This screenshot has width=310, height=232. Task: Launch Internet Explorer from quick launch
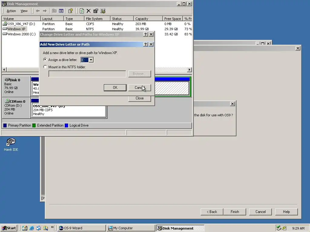[x=31, y=228]
